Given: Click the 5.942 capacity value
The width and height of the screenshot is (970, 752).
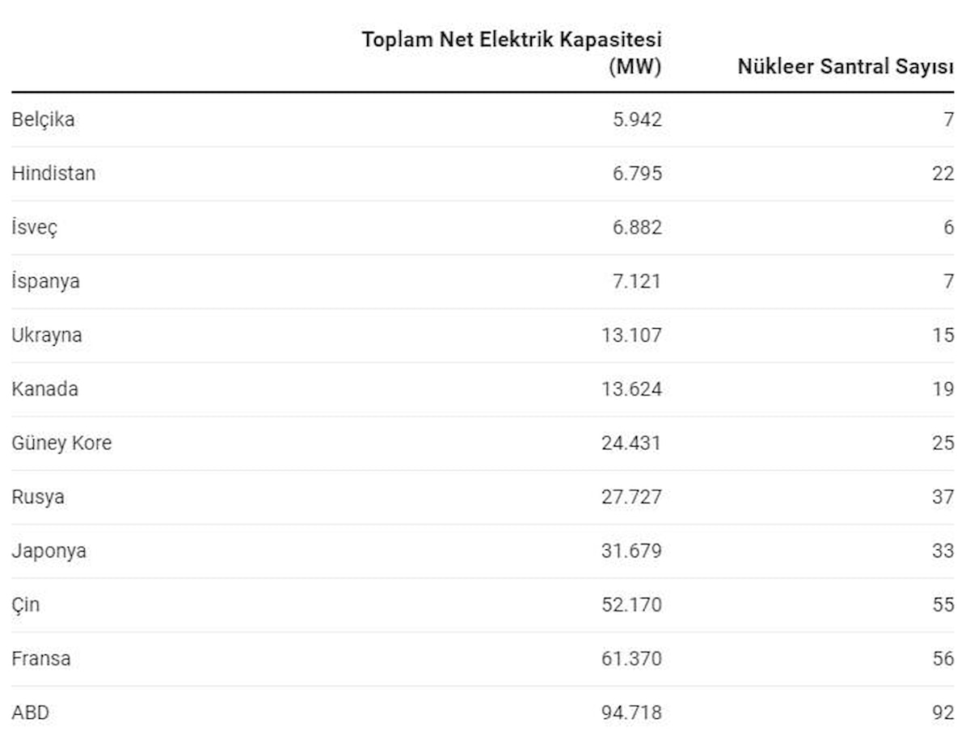Looking at the screenshot, I should click(x=638, y=120).
